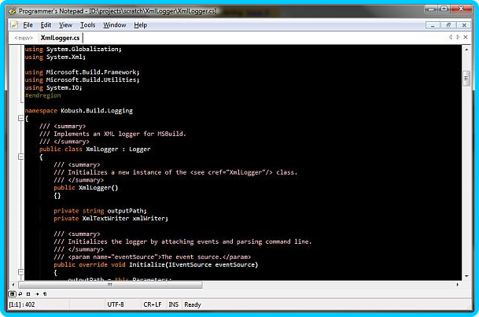This screenshot has height=317, width=479.
Task: Collapse the XmlLogger class fold marker
Action: click(20, 157)
